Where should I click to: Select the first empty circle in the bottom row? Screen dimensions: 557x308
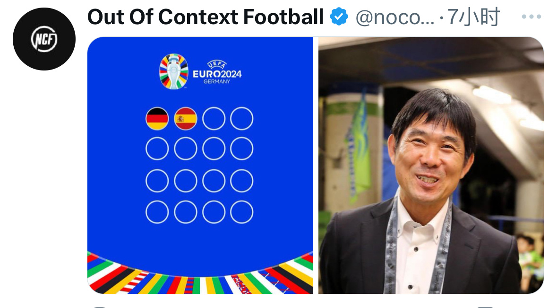click(x=157, y=212)
